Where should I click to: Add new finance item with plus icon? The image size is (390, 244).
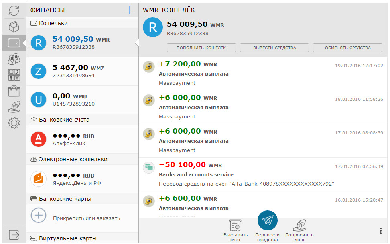(129, 10)
